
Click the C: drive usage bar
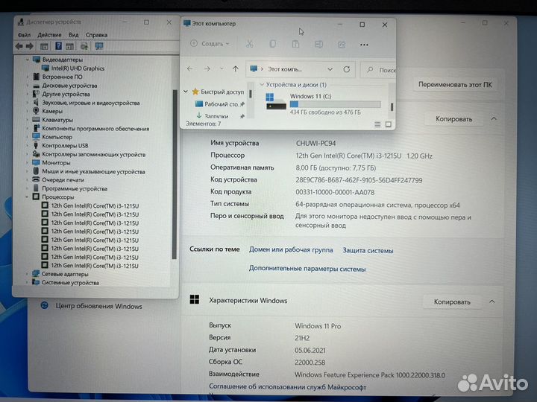click(336, 104)
